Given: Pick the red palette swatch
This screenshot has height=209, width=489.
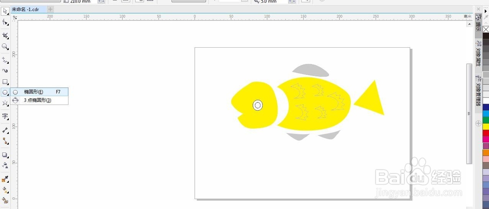Looking at the screenshot, I should pos(486,133).
